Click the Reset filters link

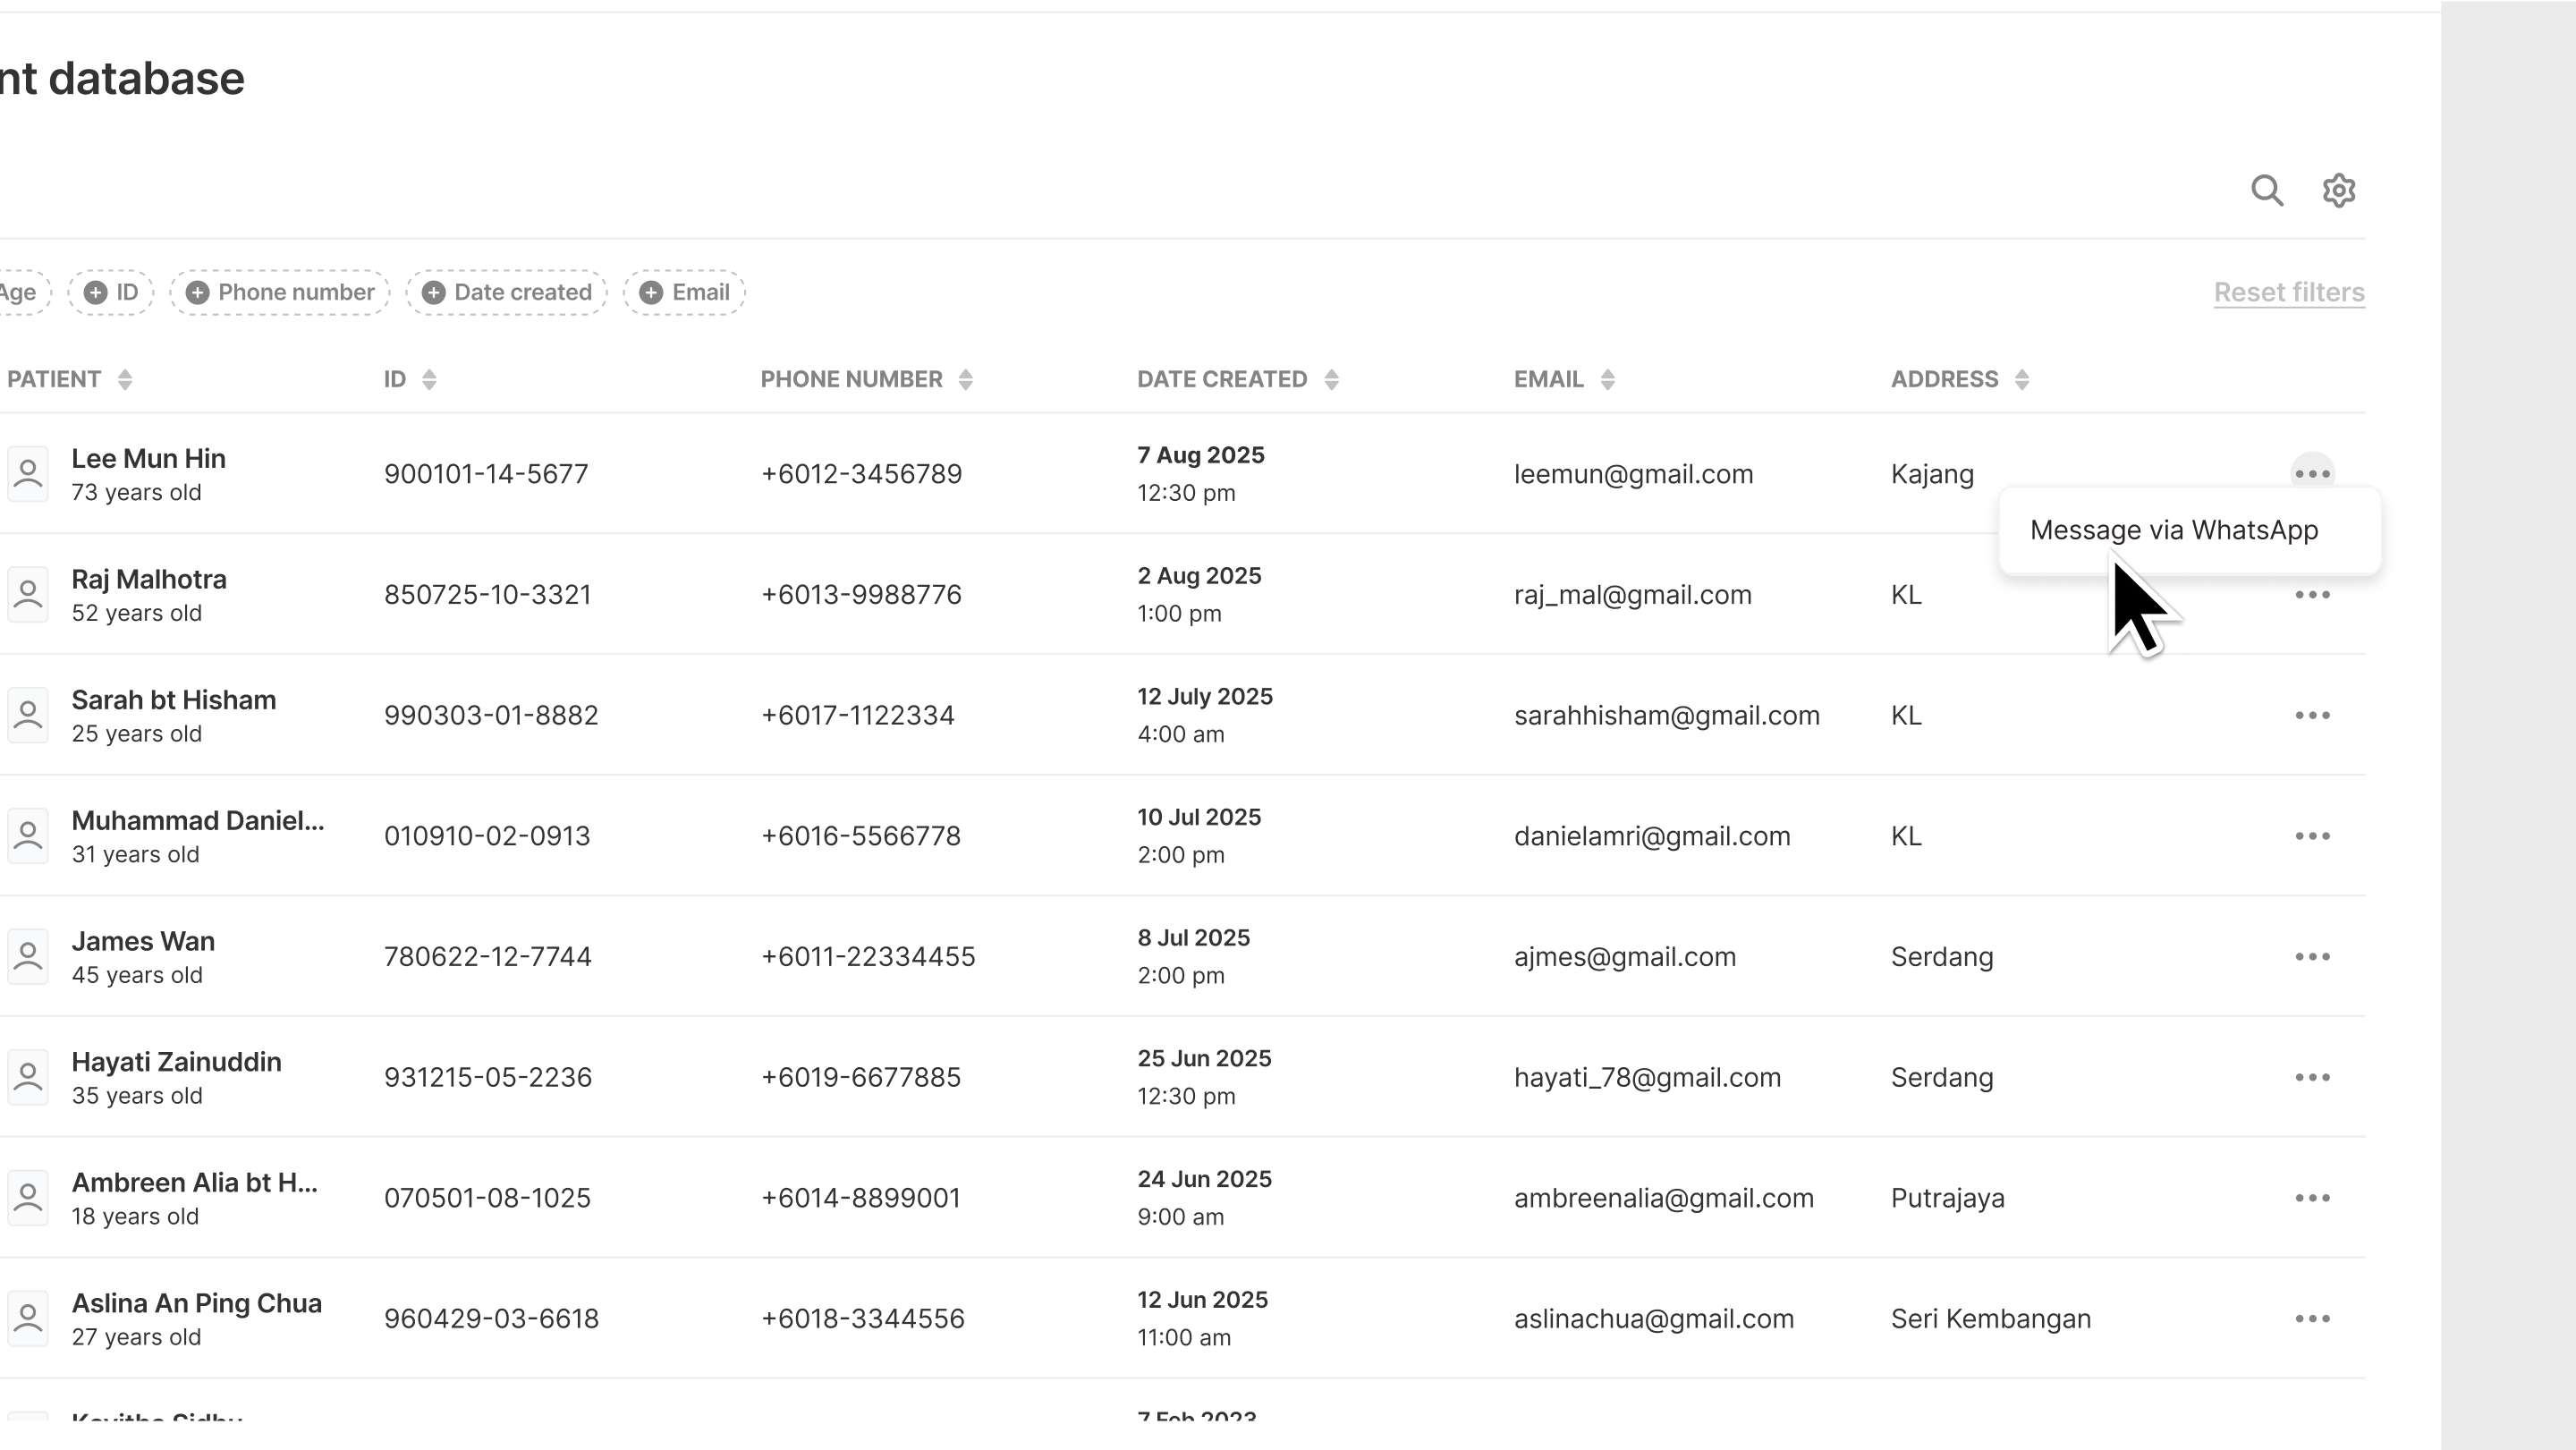pyautogui.click(x=2289, y=292)
